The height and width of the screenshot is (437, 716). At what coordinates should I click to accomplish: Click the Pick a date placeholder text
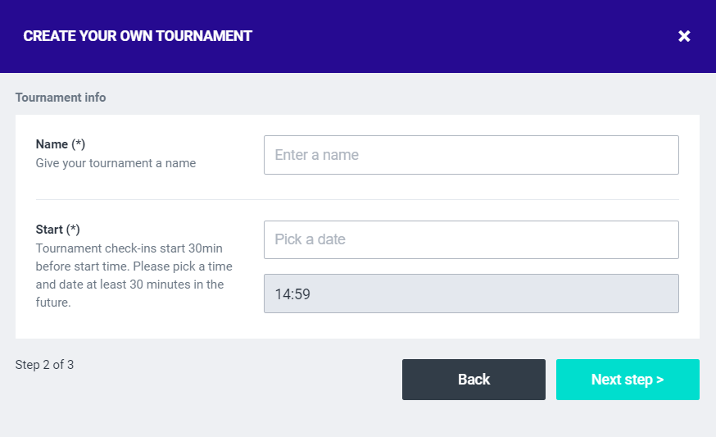click(310, 239)
